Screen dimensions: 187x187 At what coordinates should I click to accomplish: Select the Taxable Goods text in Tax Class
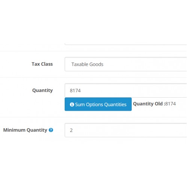tap(87, 64)
